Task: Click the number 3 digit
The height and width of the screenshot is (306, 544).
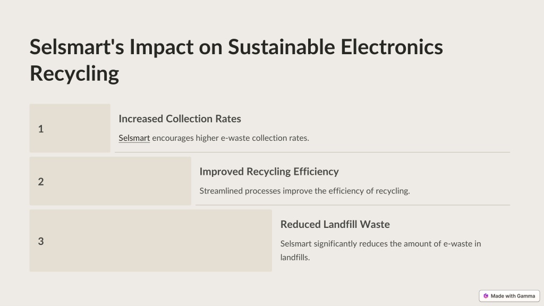Action: click(40, 241)
